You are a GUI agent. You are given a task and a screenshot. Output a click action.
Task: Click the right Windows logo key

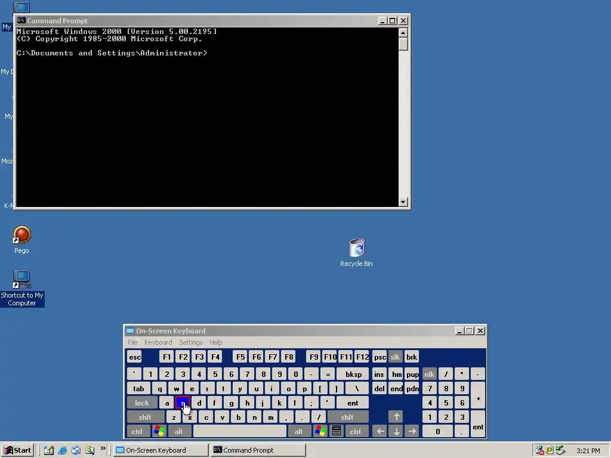(320, 432)
